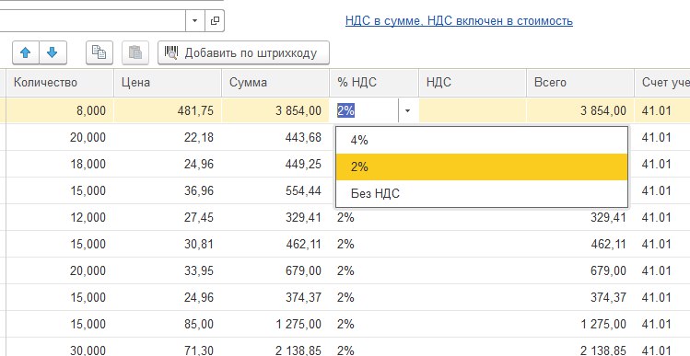Click the Добавить по штрихкоду button

(243, 52)
